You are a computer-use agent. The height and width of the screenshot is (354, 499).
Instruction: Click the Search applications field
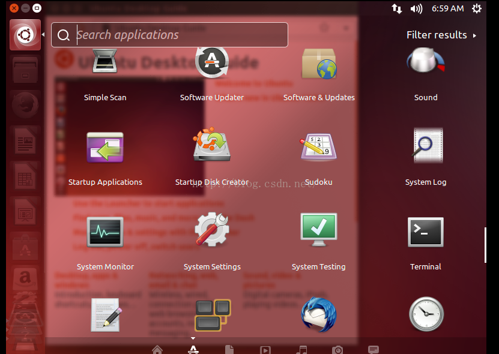(x=169, y=35)
